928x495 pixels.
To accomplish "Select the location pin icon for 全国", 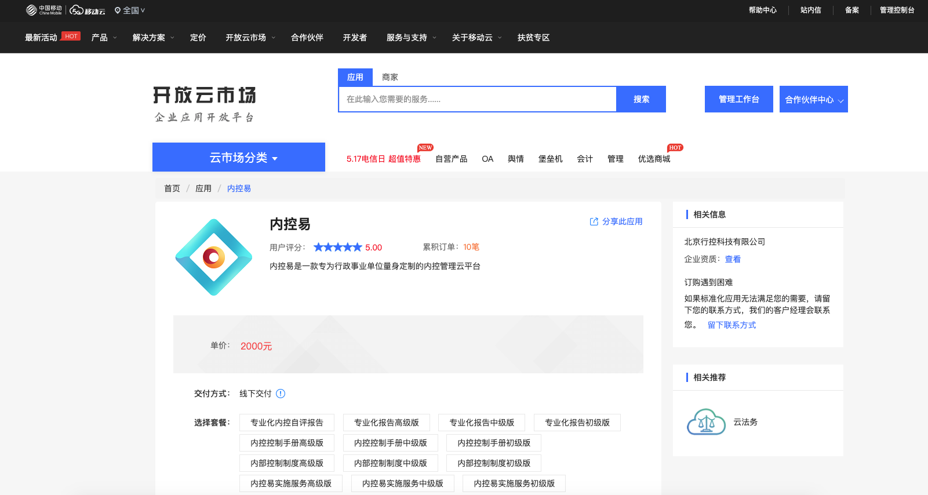I will [x=118, y=10].
